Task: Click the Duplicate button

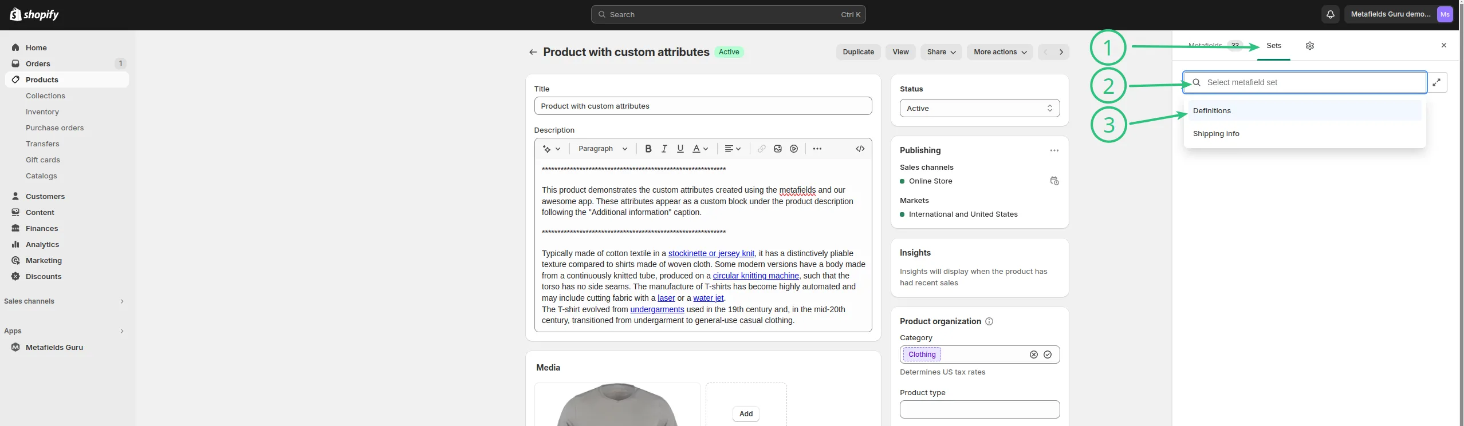Action: (x=858, y=52)
